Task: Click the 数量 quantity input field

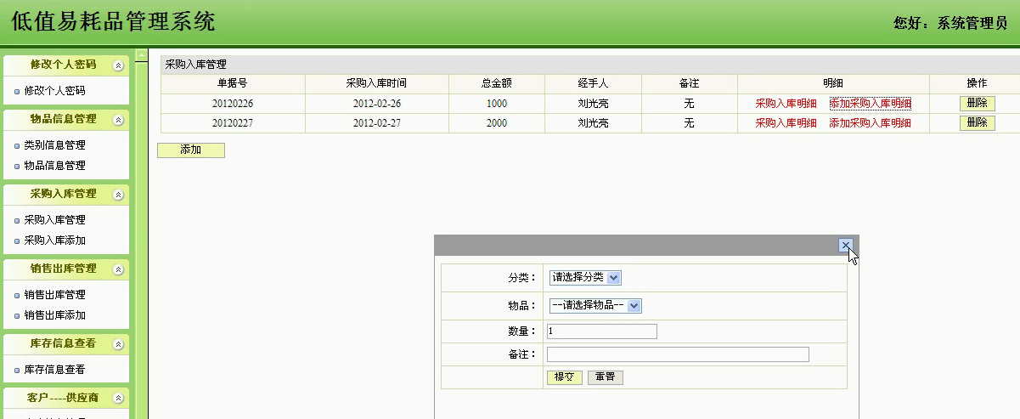Action: click(601, 331)
